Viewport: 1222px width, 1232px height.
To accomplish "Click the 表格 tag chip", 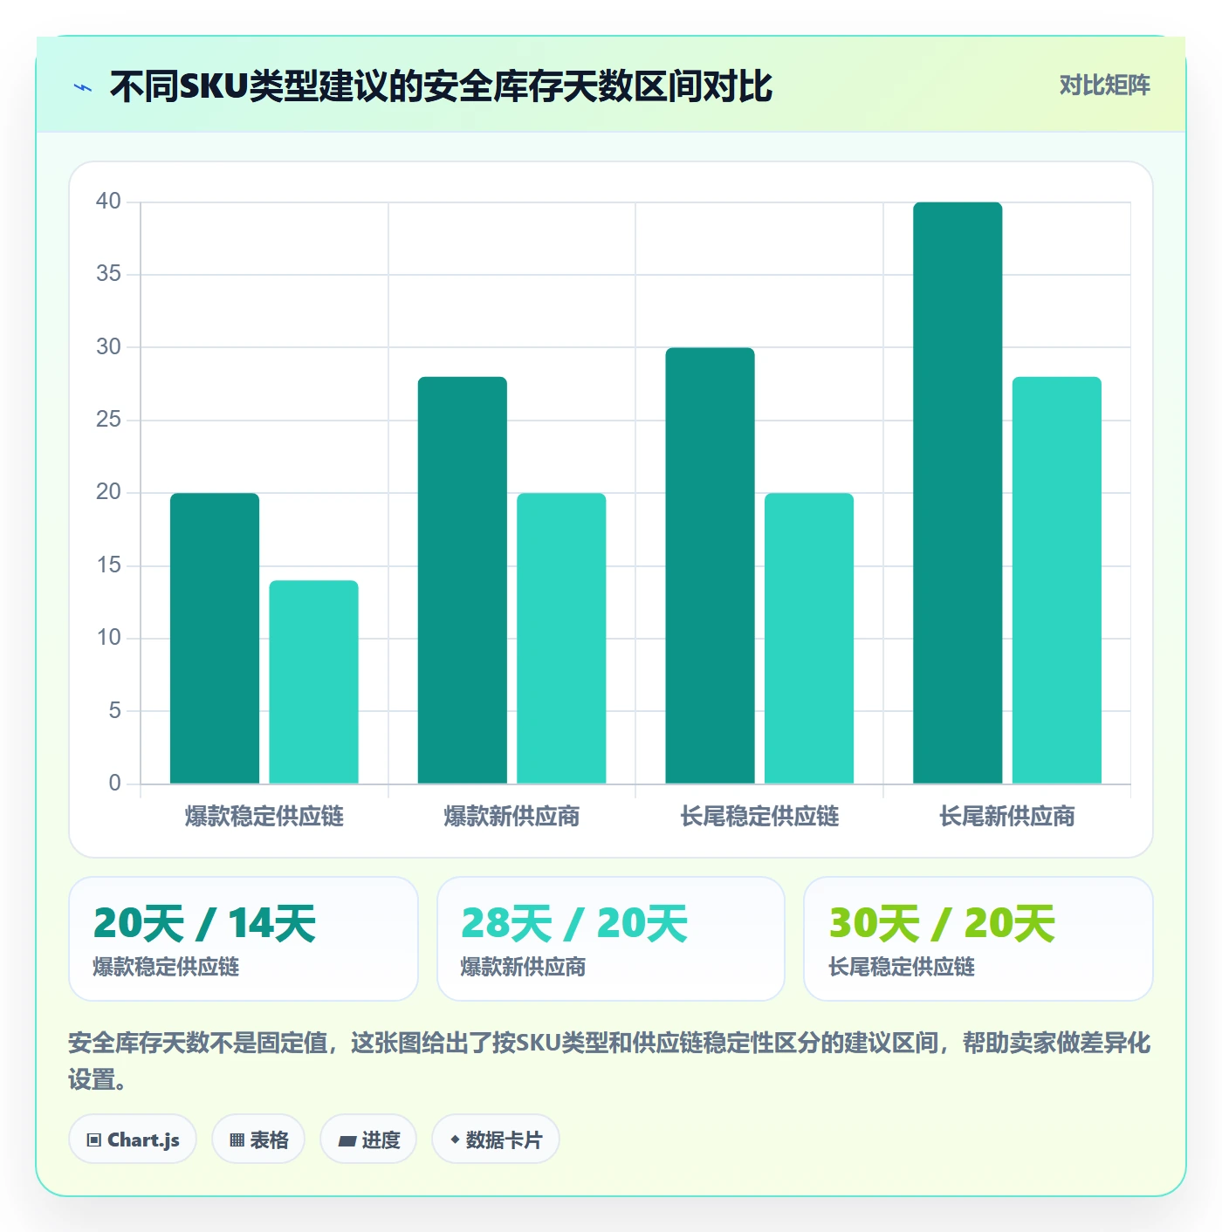I will tap(258, 1140).
